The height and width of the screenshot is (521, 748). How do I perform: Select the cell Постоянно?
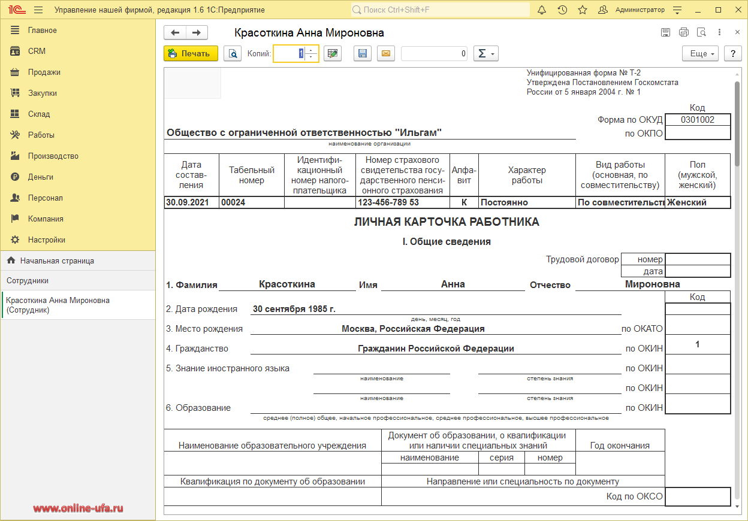tap(527, 202)
